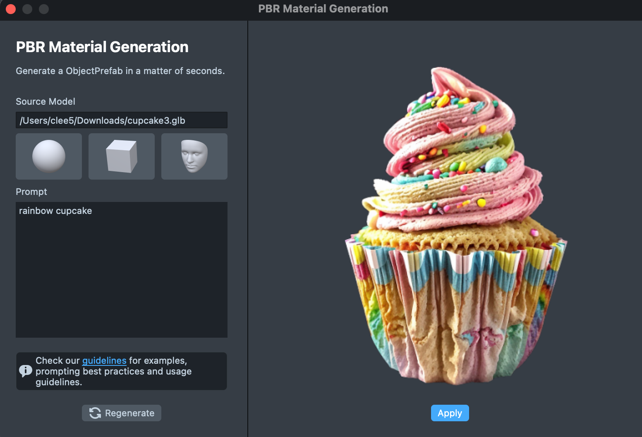This screenshot has width=642, height=437.
Task: Click the 'Prompt' label
Action: pos(31,192)
